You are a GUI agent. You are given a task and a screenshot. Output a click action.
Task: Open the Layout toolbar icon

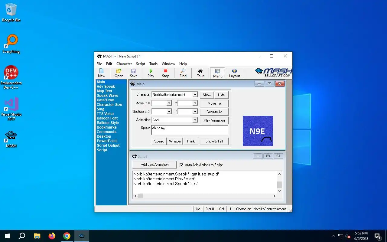click(234, 73)
